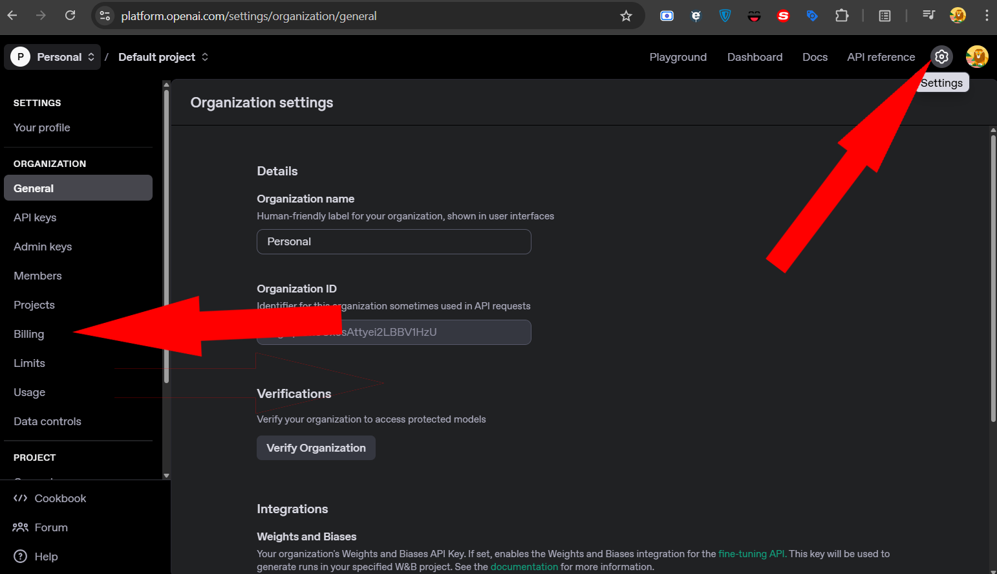Bookmark this page with star icon
997x574 pixels.
coord(626,16)
